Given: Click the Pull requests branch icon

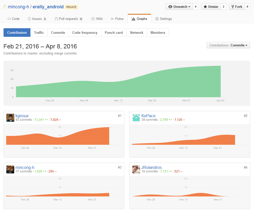Looking at the screenshot, I should [56, 19].
